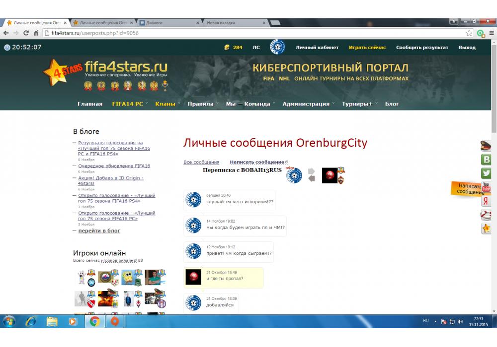Expand the Турниры+ navigation dropdown

pos(357,104)
